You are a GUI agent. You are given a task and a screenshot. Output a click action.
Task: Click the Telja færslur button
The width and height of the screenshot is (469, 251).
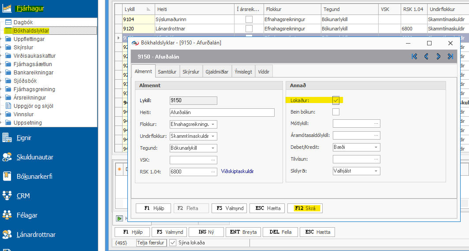[151, 243]
